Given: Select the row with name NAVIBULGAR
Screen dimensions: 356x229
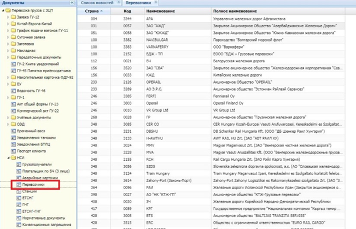Looking at the screenshot, I should click(211, 40).
